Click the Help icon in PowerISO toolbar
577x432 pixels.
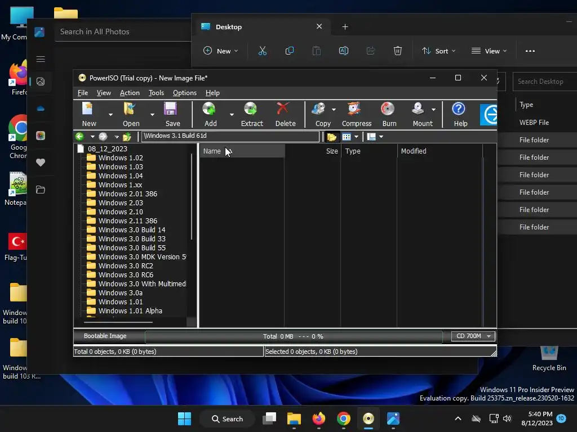click(459, 109)
